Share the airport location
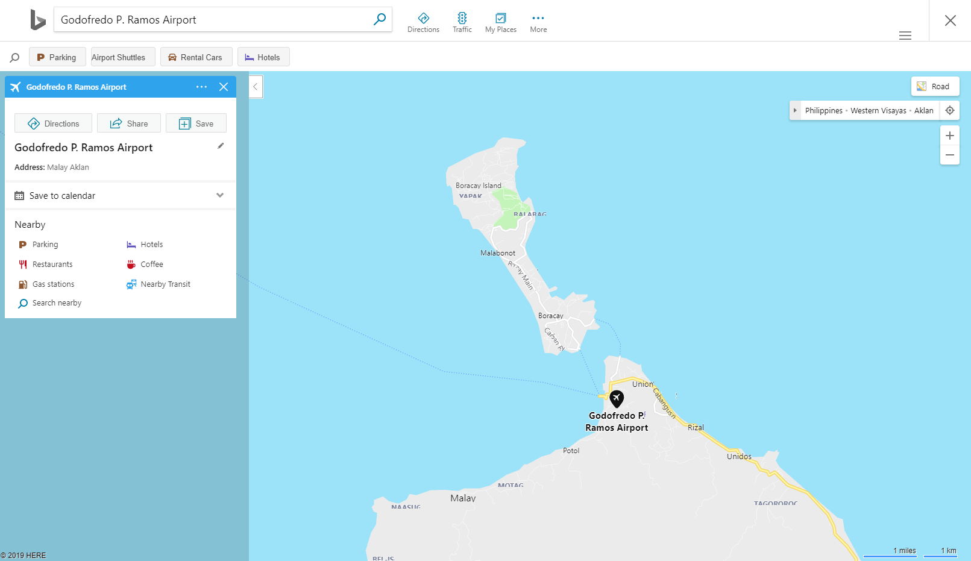This screenshot has height=561, width=971. (x=128, y=123)
